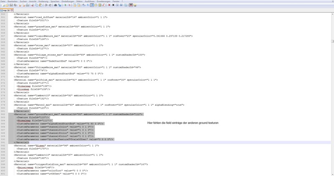The image size is (334, 176).
Task: Zoom in on the editor text
Action: pyautogui.click(x=65, y=5)
